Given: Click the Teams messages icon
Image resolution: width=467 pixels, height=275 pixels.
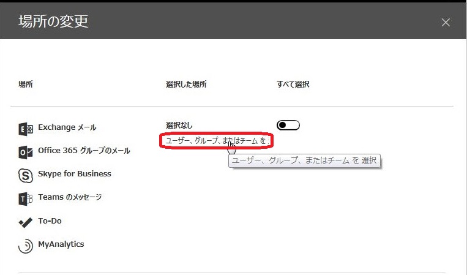Looking at the screenshot, I should point(26,198).
